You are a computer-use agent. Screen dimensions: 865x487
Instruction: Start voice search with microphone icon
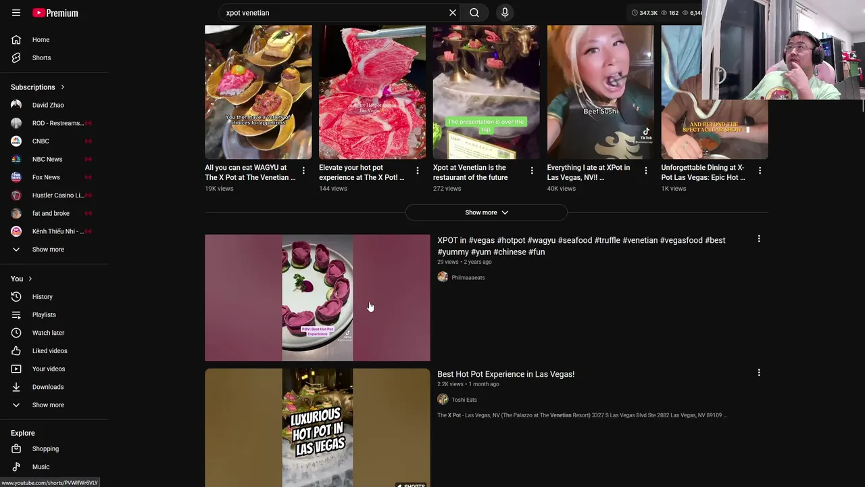pos(505,13)
